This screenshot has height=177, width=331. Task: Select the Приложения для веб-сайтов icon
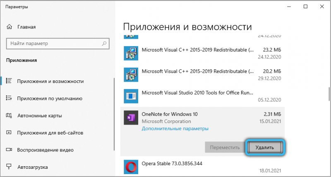pos(9,132)
